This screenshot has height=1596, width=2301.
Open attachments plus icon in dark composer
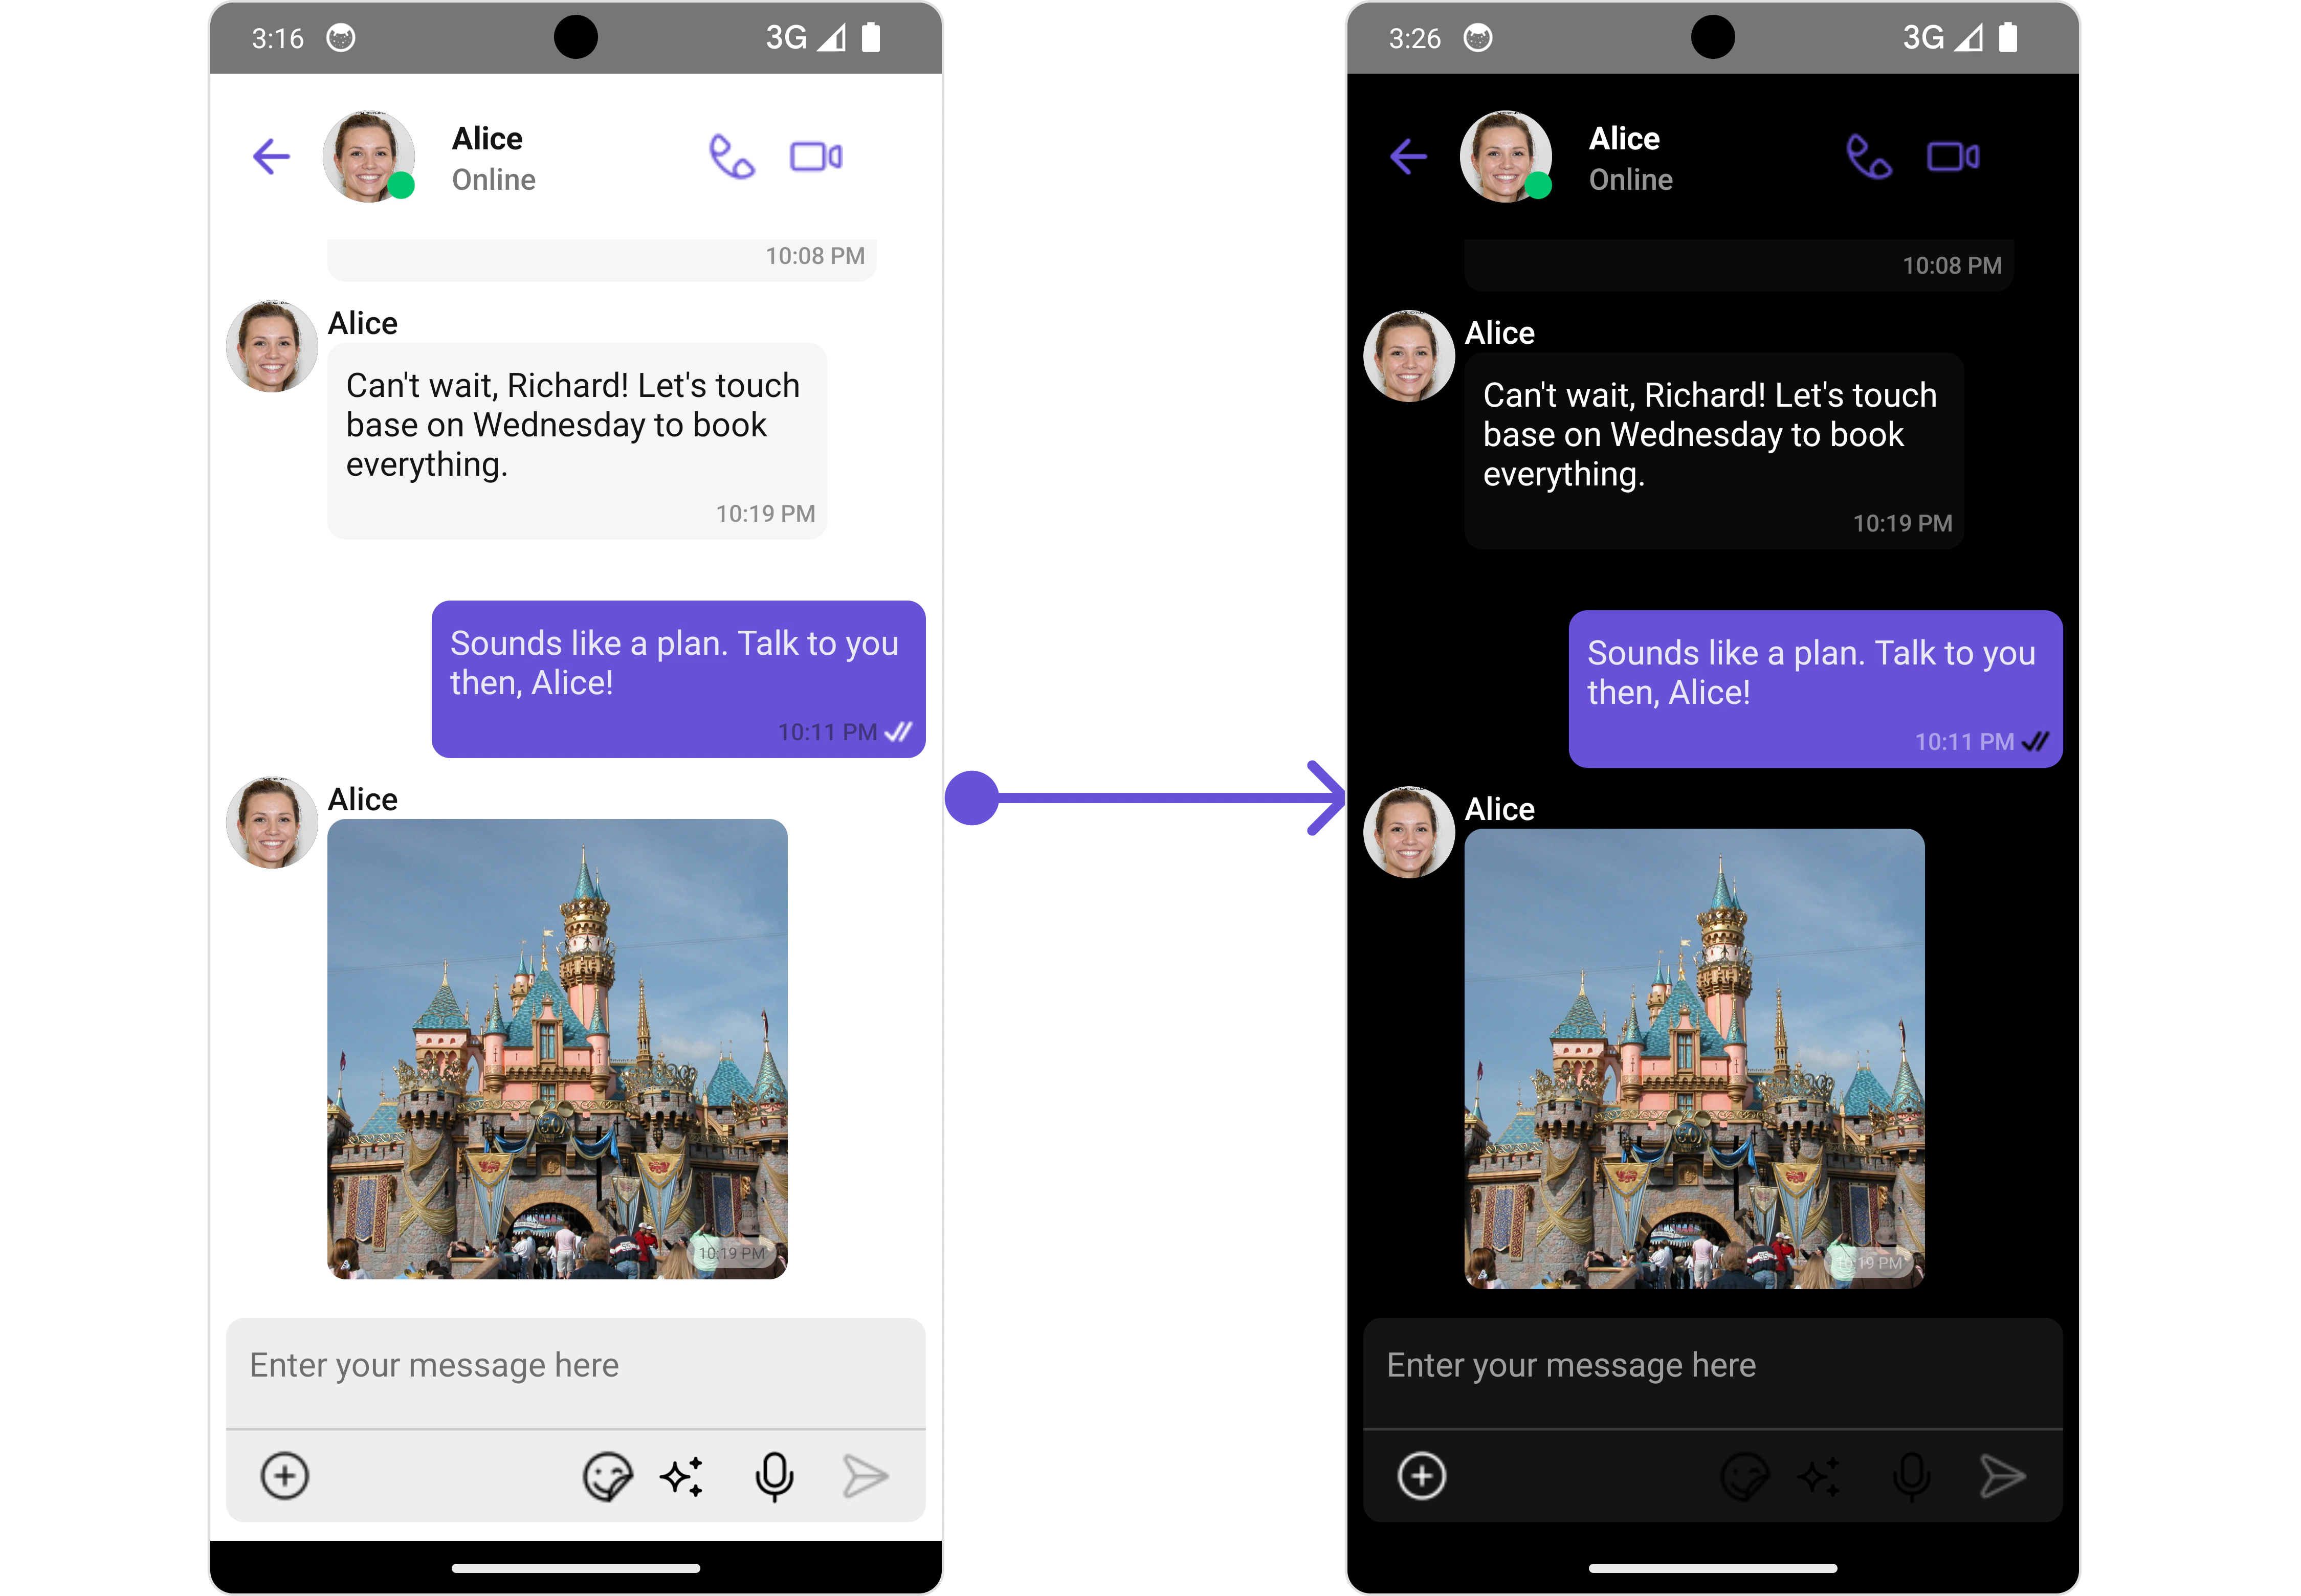point(1421,1476)
